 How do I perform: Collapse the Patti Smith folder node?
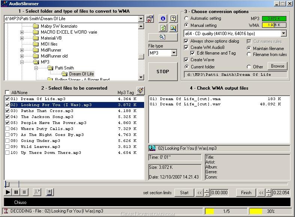point(36,68)
